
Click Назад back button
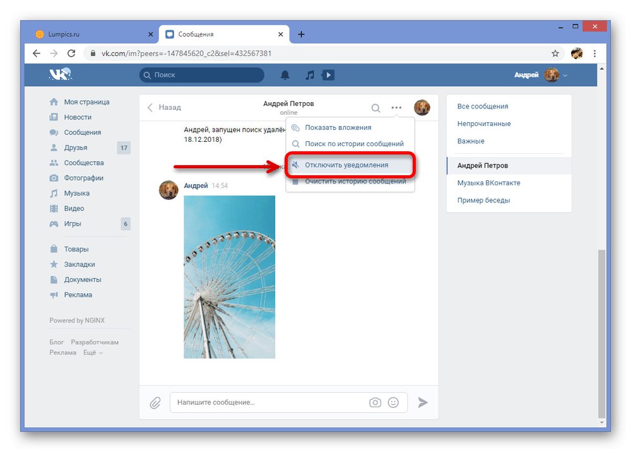pos(164,107)
